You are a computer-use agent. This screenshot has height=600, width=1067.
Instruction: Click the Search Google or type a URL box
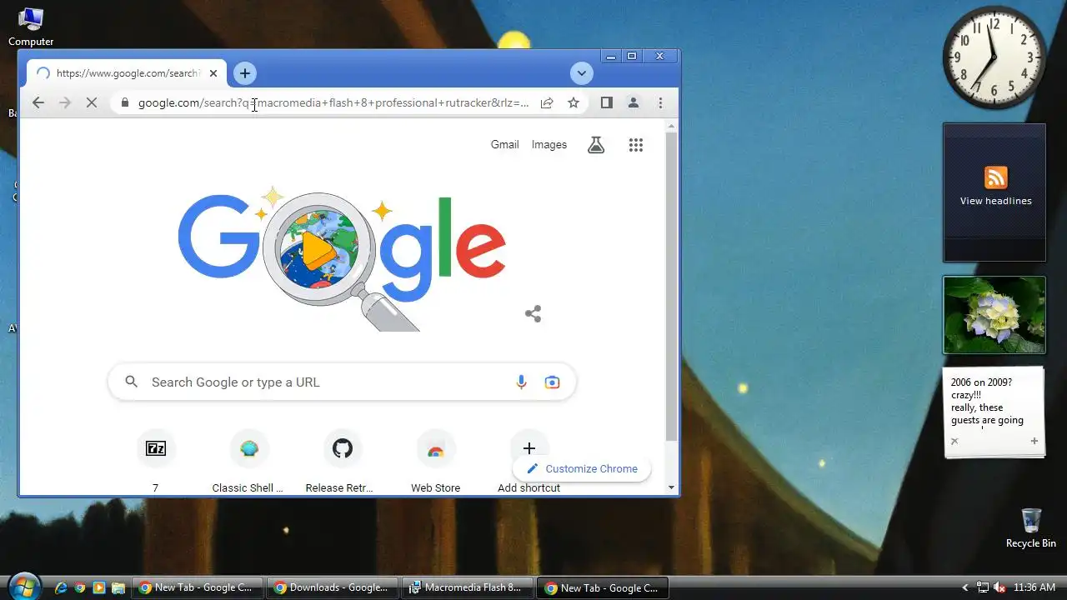click(x=342, y=382)
